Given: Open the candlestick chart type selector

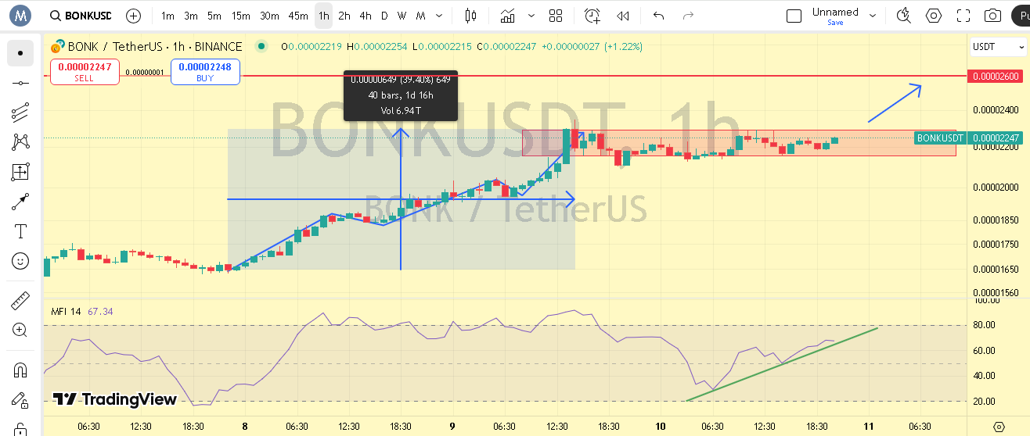Looking at the screenshot, I should pyautogui.click(x=470, y=16).
